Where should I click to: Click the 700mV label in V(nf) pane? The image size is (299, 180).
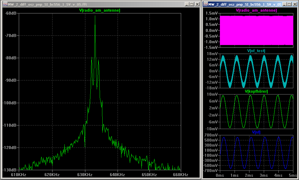point(211,135)
